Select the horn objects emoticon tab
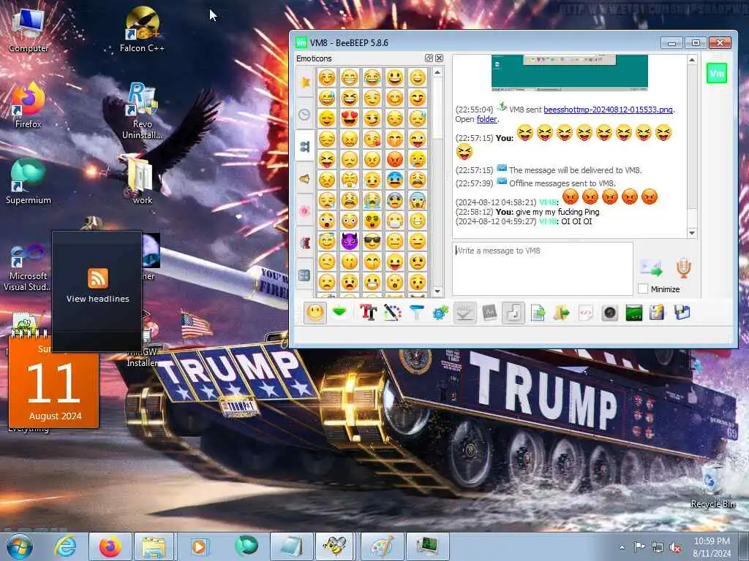 (x=305, y=178)
